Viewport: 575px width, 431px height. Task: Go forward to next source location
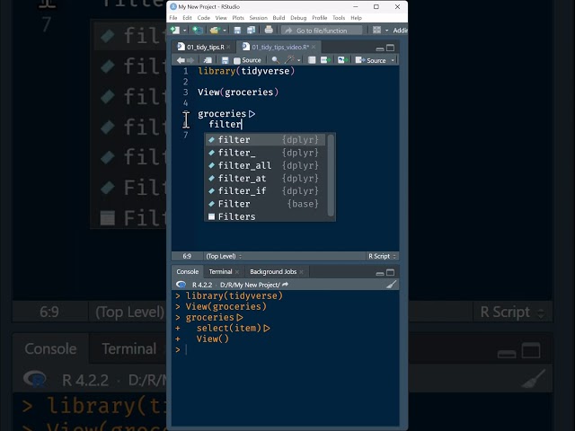190,60
